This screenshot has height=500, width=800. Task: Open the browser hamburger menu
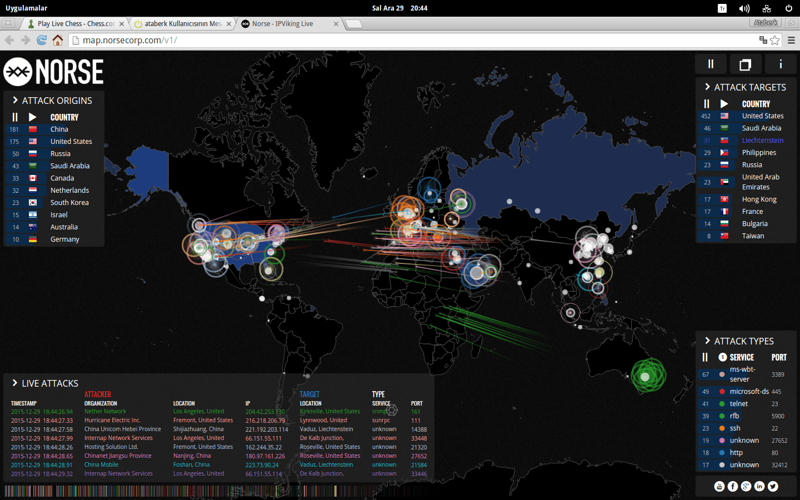click(x=792, y=40)
